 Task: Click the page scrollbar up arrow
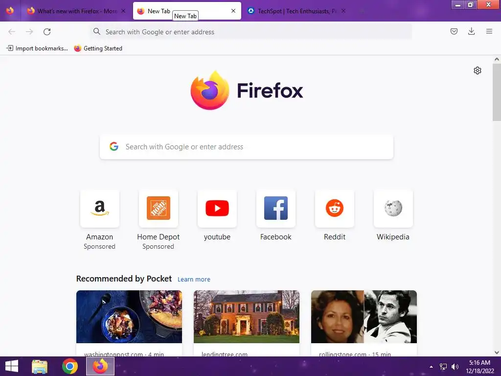point(497,59)
